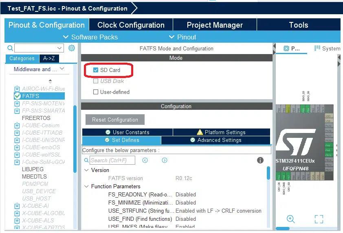Click the search magnifier icon in left panel

(10, 48)
